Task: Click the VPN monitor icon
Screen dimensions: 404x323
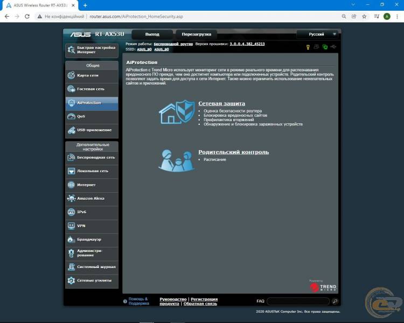Action: (71, 226)
